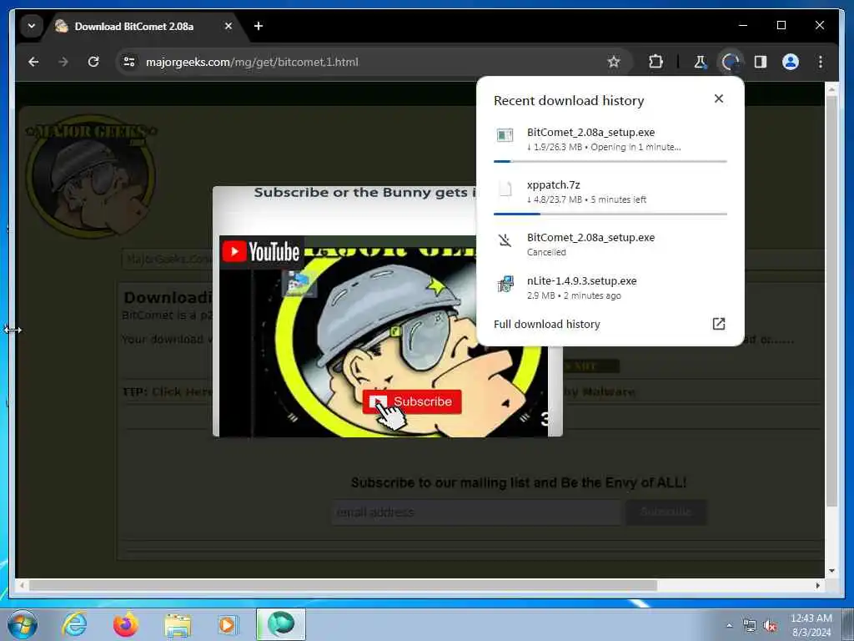Show hidden system tray icons
Viewport: 854px width, 641px height.
(x=729, y=625)
